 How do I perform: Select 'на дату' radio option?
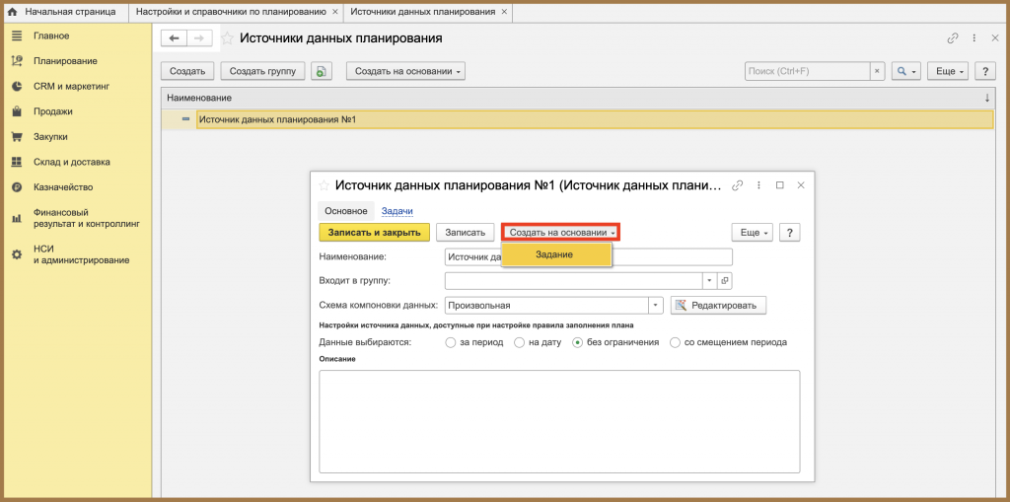coord(519,343)
